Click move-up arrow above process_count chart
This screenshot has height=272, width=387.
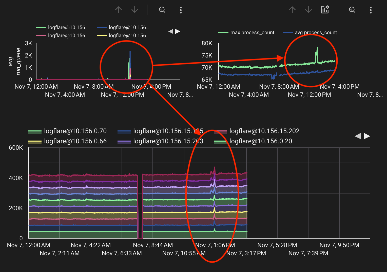click(x=292, y=10)
